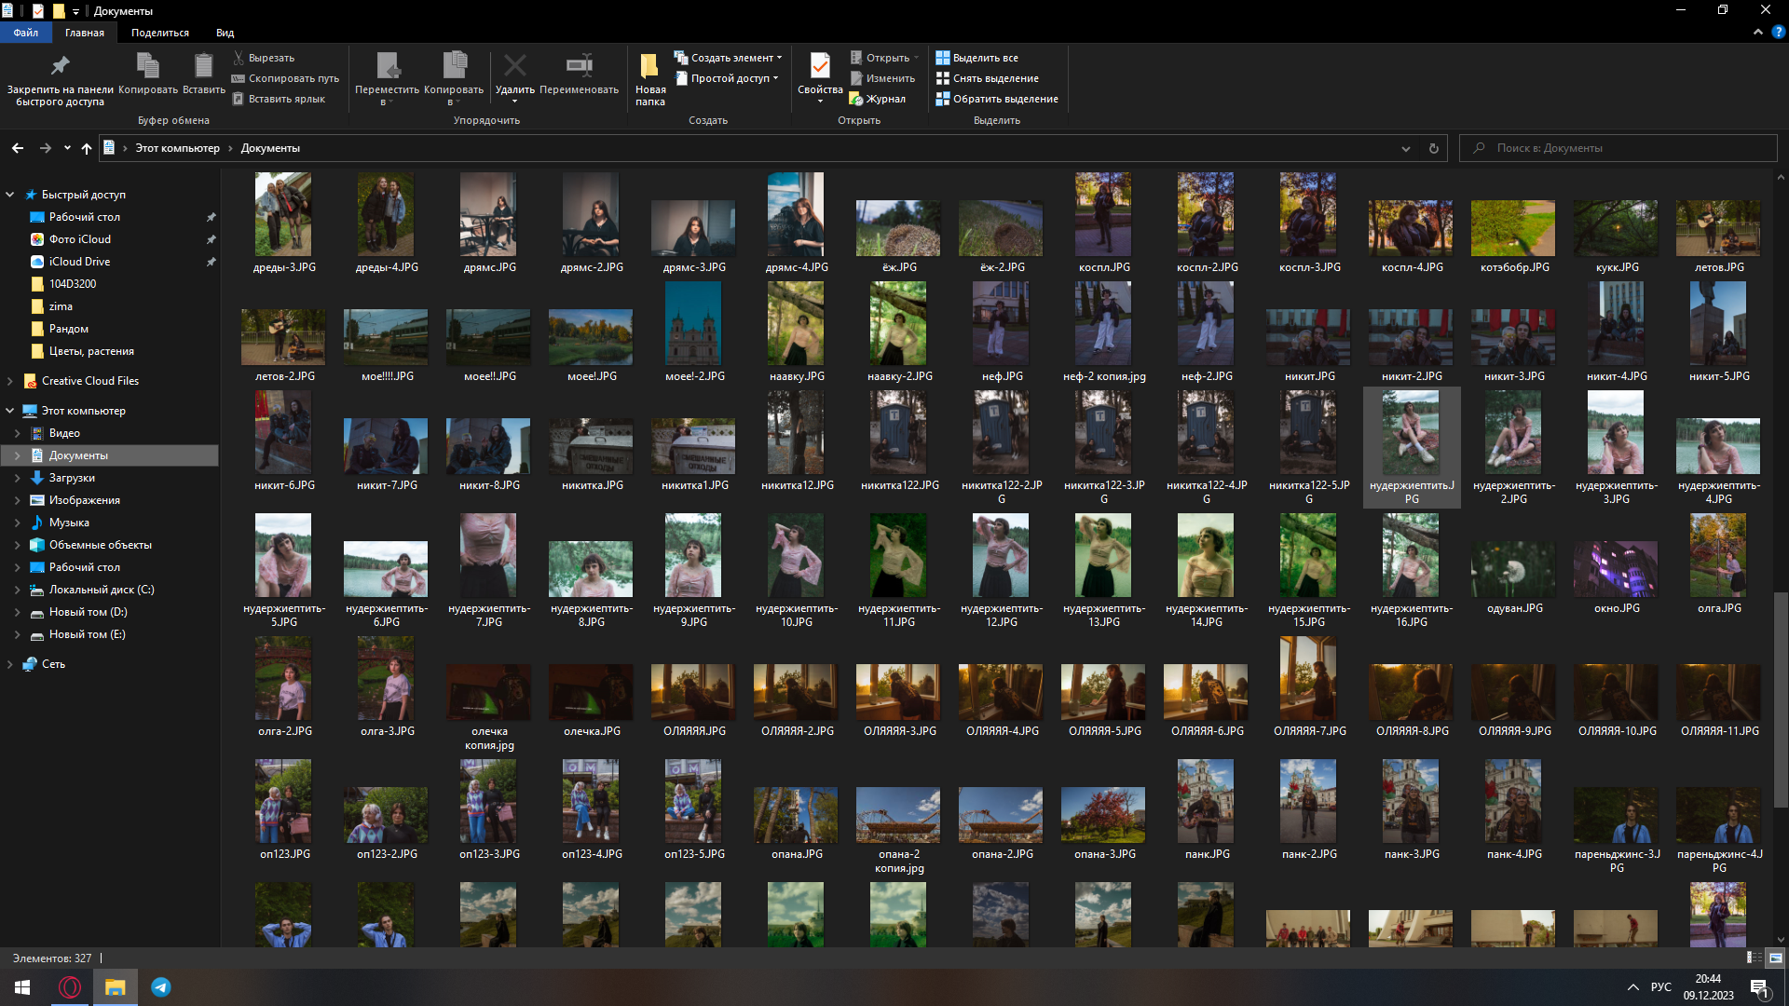This screenshot has height=1006, width=1789.
Task: Refresh the Documents folder view
Action: click(1434, 148)
